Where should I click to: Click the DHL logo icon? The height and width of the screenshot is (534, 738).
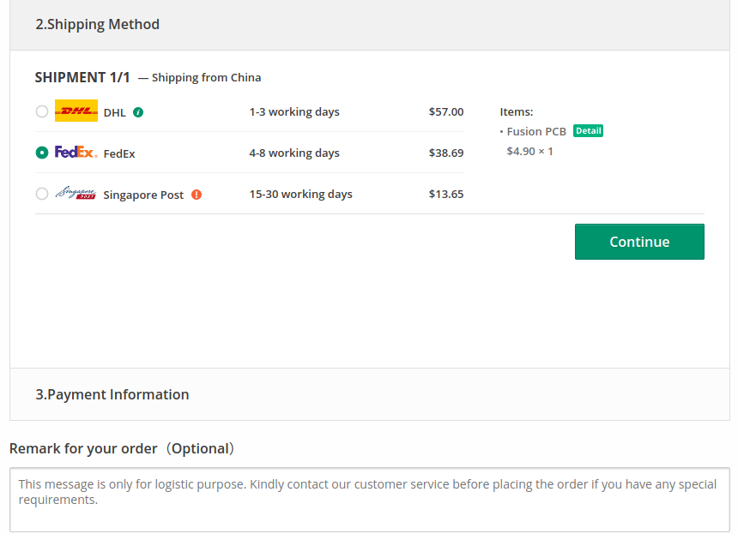(x=76, y=111)
